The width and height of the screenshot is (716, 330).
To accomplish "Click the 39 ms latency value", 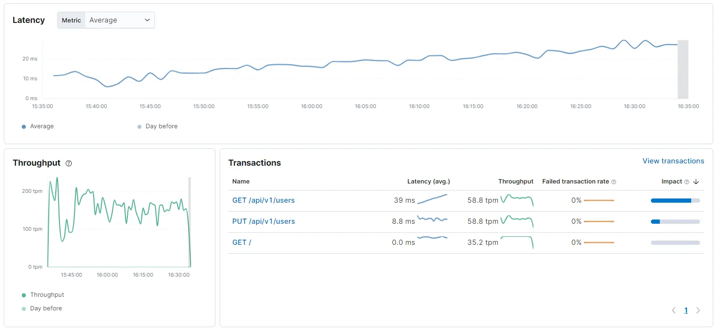I will (405, 200).
